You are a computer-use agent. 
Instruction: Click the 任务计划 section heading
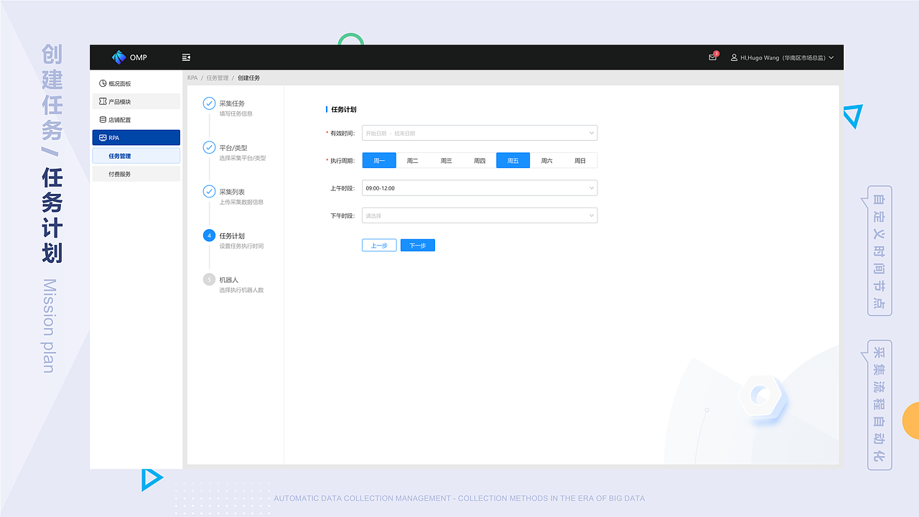click(x=344, y=110)
